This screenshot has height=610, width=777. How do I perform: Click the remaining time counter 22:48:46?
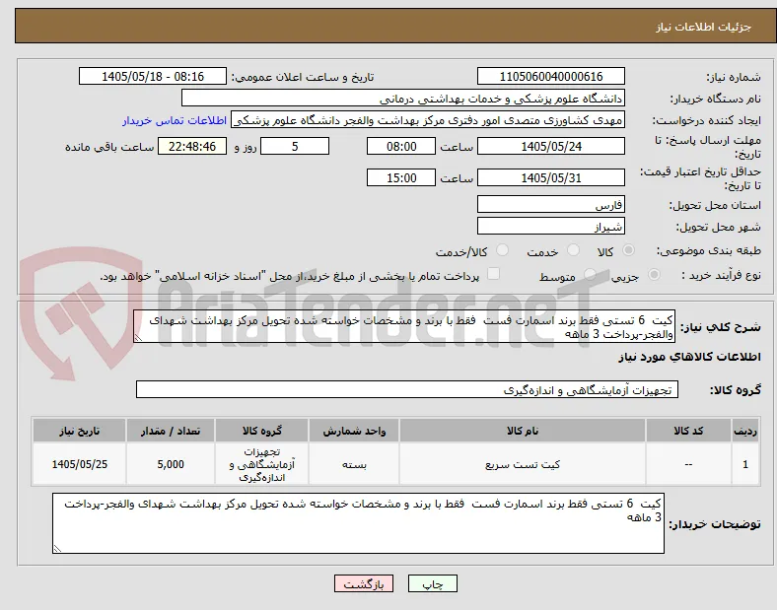(192, 146)
